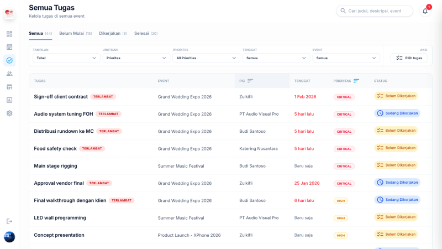Screen dimensions: 442x249
Task: Open the reports chart icon in sidebar
Action: 9,100
